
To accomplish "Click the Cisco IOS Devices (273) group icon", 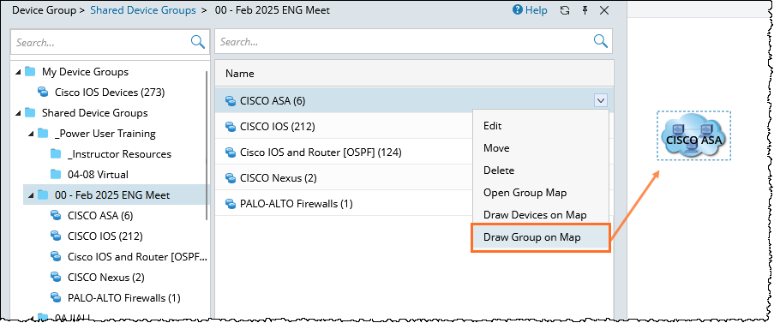I will (43, 93).
